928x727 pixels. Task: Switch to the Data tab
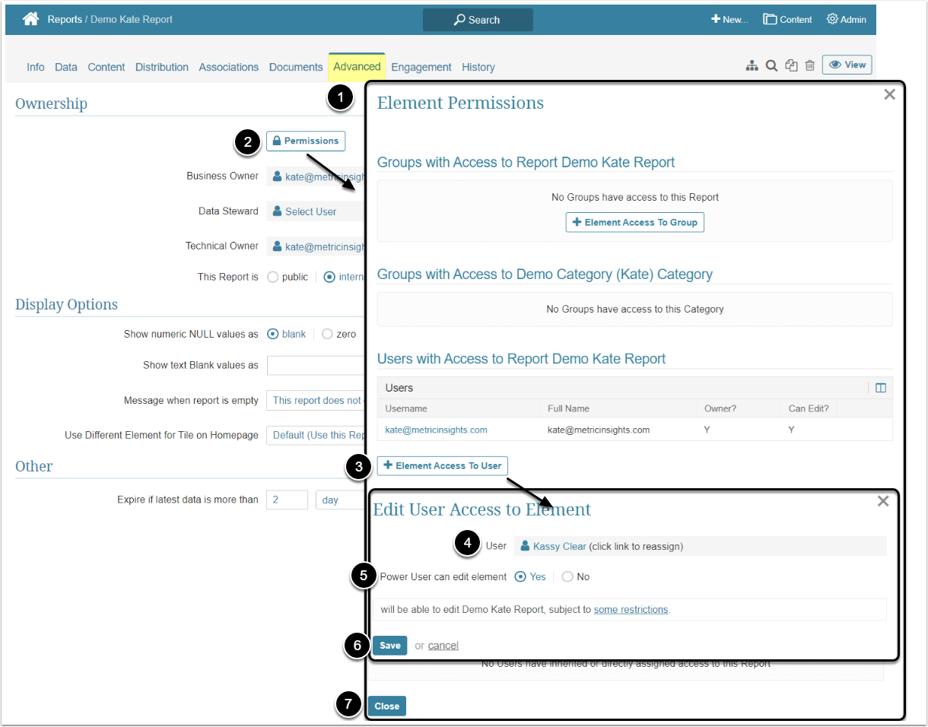coord(66,67)
